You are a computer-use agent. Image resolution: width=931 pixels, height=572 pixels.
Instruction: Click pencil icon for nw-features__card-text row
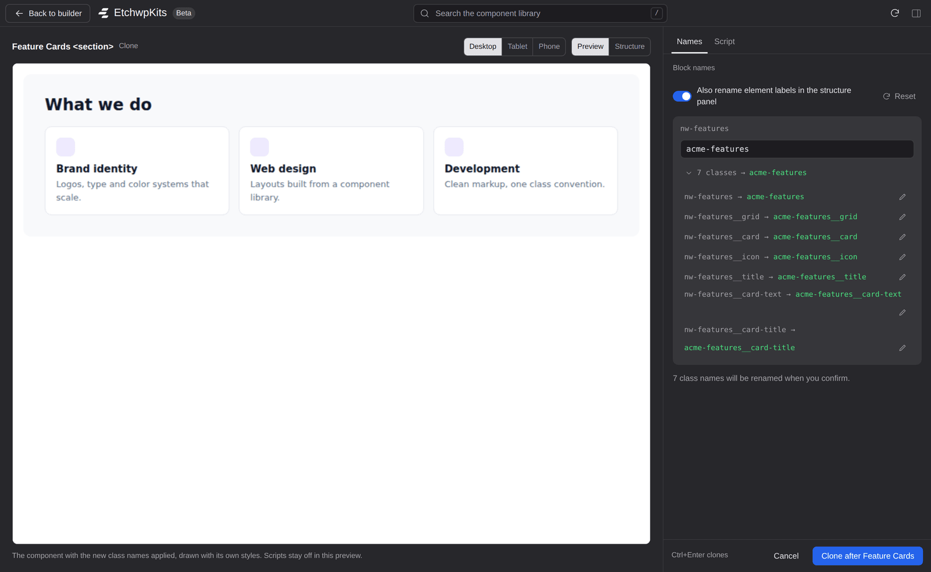tap(902, 313)
